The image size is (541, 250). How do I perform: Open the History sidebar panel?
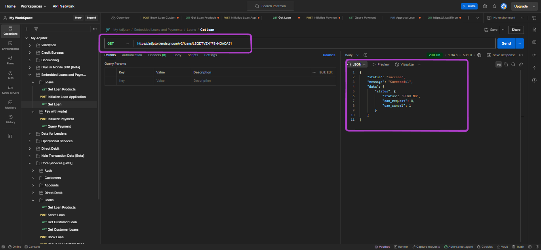[x=11, y=119]
